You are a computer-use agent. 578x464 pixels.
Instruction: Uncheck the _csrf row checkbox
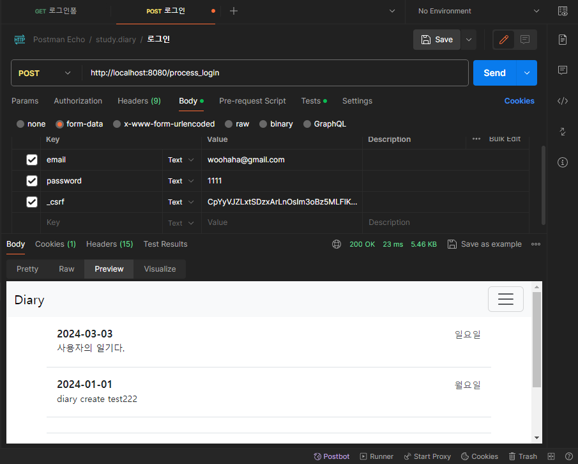click(32, 202)
